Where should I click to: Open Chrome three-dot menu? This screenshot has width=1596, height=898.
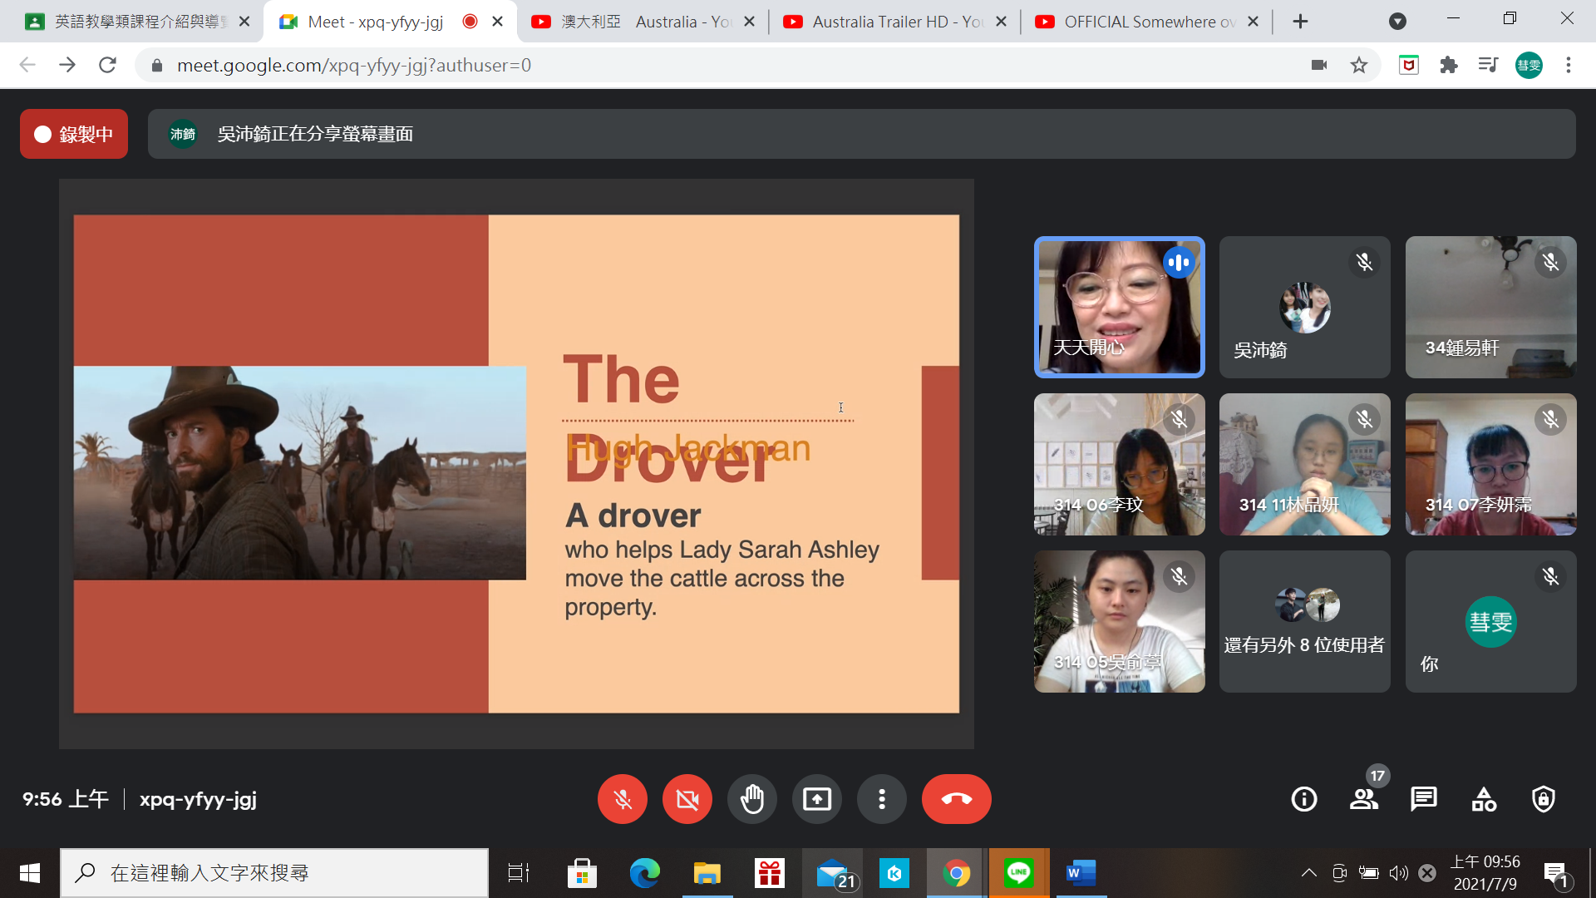point(1568,65)
